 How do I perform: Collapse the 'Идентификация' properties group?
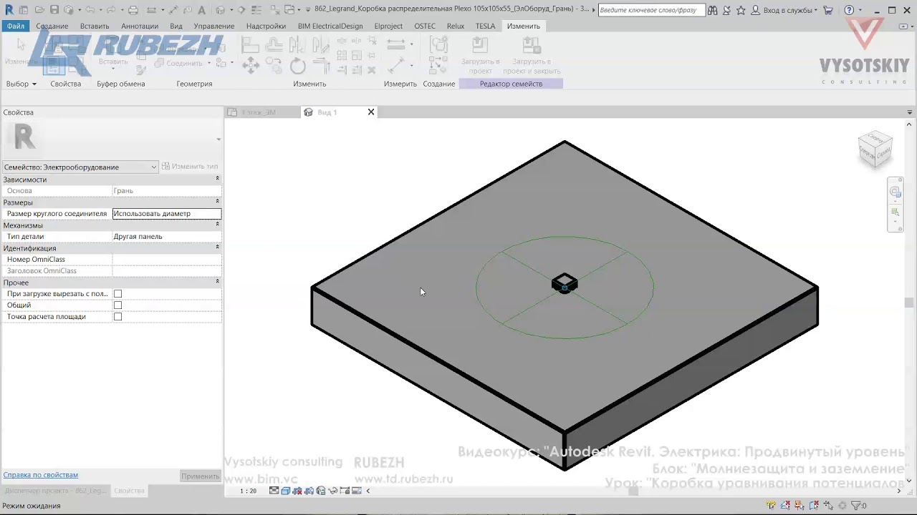point(218,247)
